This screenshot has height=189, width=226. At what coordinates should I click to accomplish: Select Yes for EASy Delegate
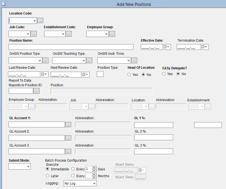point(164,74)
